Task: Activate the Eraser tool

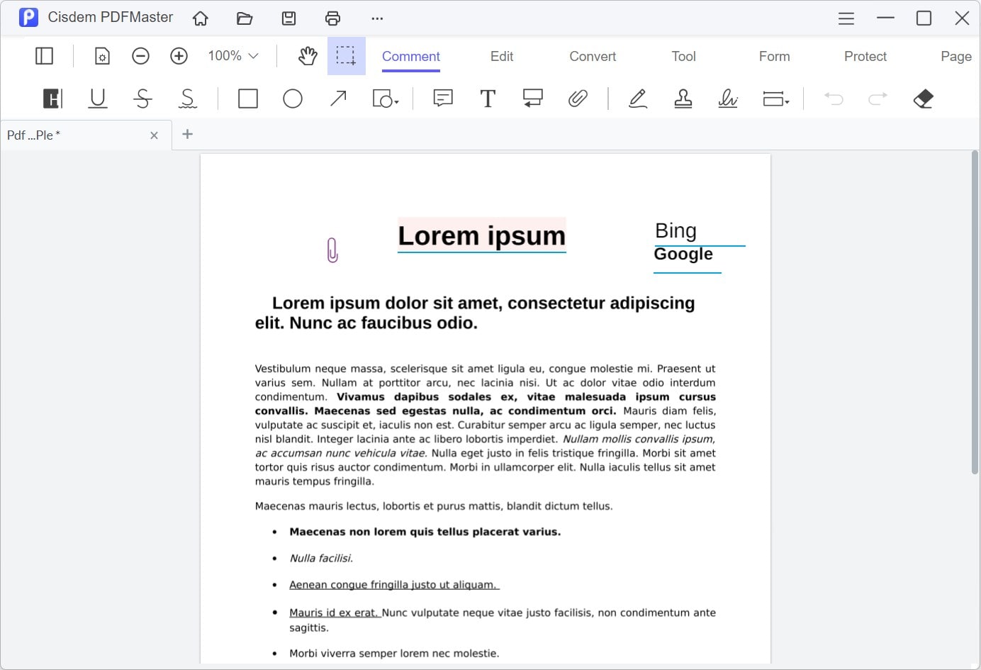Action: [x=923, y=99]
